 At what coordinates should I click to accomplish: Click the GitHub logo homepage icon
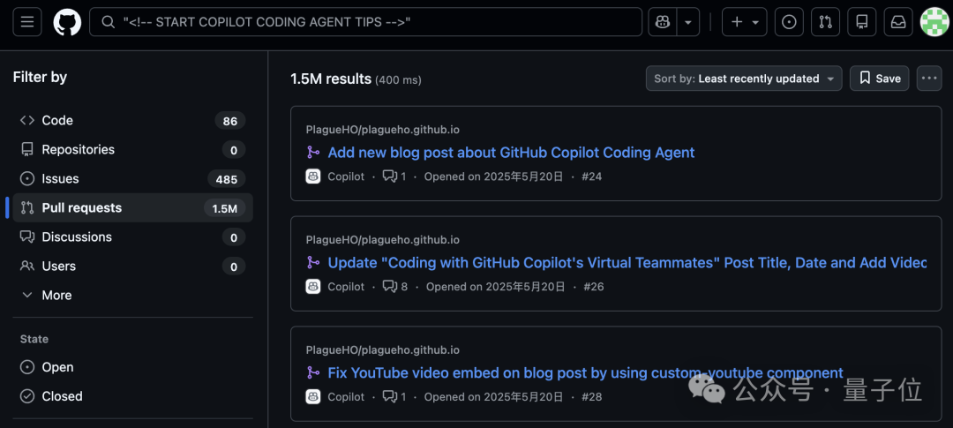tap(67, 22)
